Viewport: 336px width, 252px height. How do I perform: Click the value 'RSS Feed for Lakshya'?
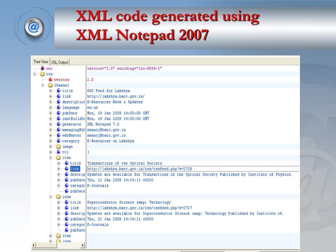108,91
